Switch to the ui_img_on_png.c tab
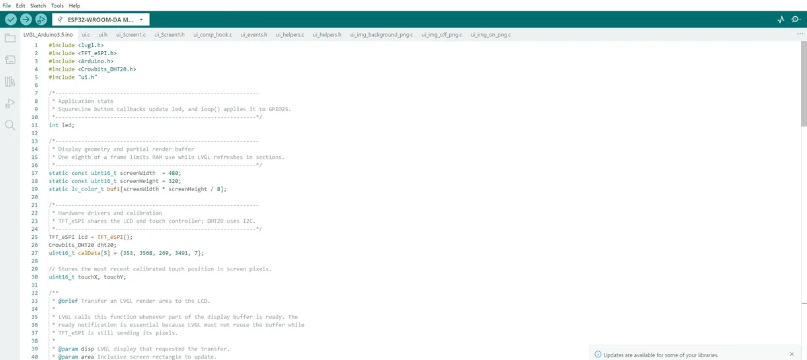The height and width of the screenshot is (360, 807). point(490,34)
